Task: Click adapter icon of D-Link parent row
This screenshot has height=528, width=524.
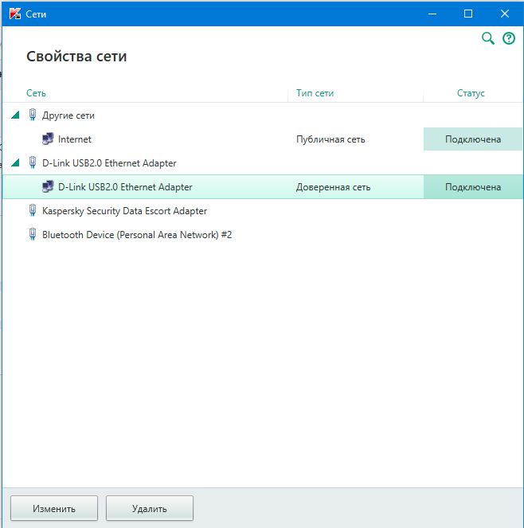Action: [x=33, y=162]
